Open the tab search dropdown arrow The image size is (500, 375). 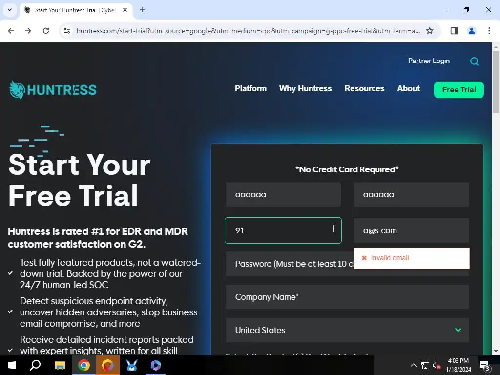click(x=10, y=10)
